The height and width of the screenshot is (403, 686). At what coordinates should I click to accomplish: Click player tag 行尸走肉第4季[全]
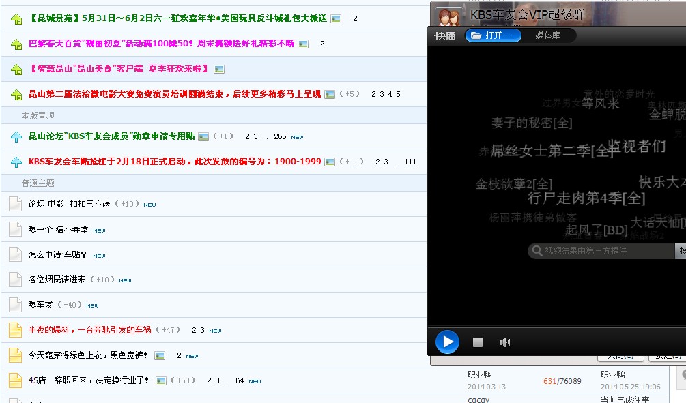click(586, 198)
